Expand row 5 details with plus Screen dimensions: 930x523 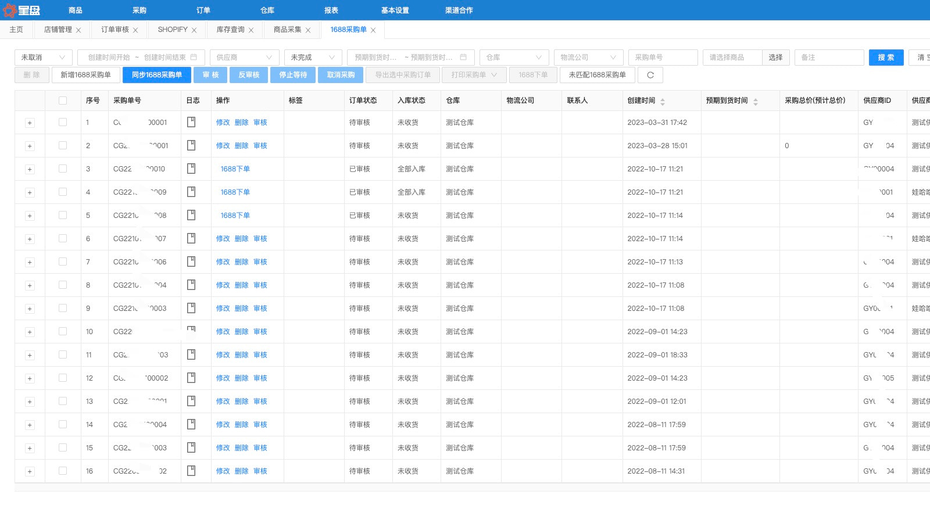click(30, 216)
